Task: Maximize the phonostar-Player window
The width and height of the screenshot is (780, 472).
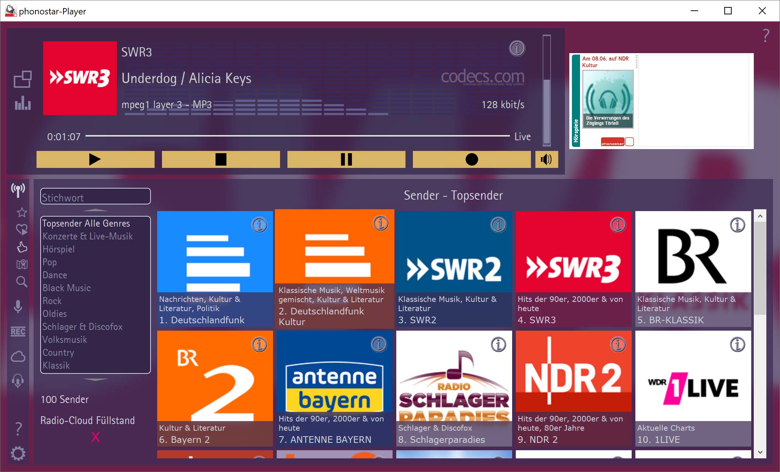Action: click(728, 11)
